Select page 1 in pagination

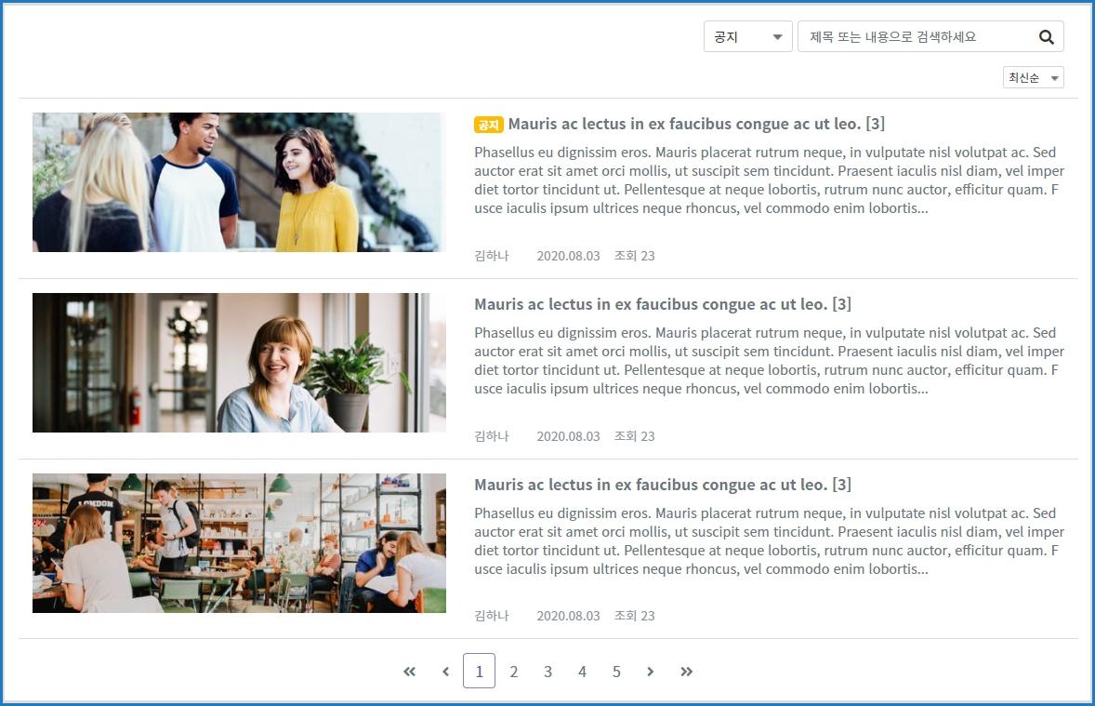(479, 672)
